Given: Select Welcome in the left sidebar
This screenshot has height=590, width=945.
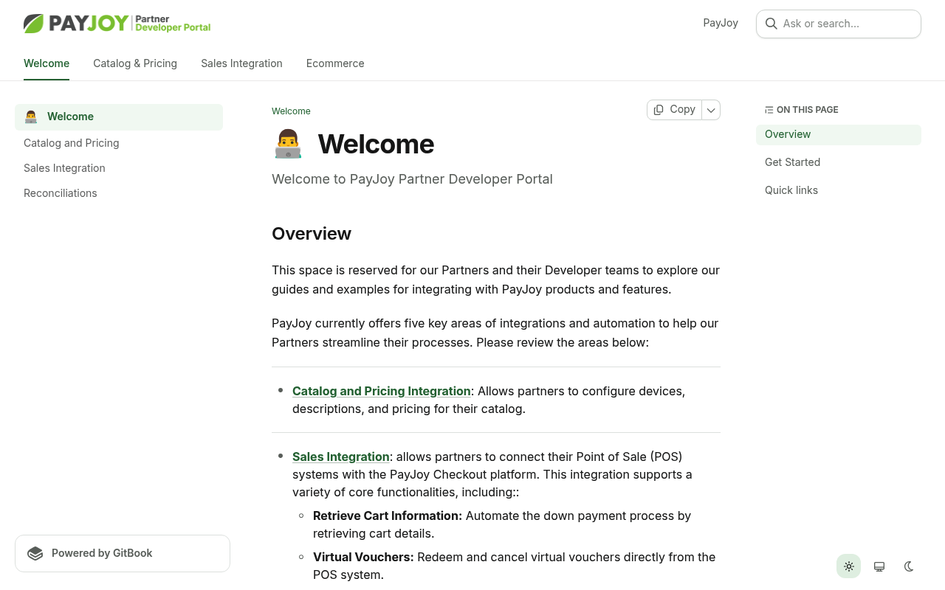Looking at the screenshot, I should click(119, 117).
